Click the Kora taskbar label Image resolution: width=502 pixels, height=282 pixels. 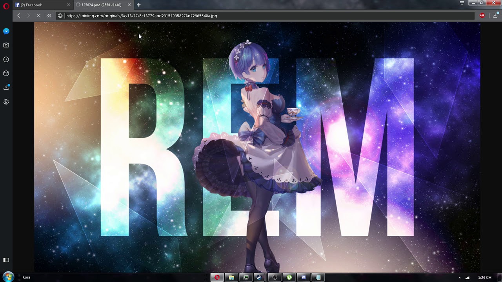coord(26,277)
